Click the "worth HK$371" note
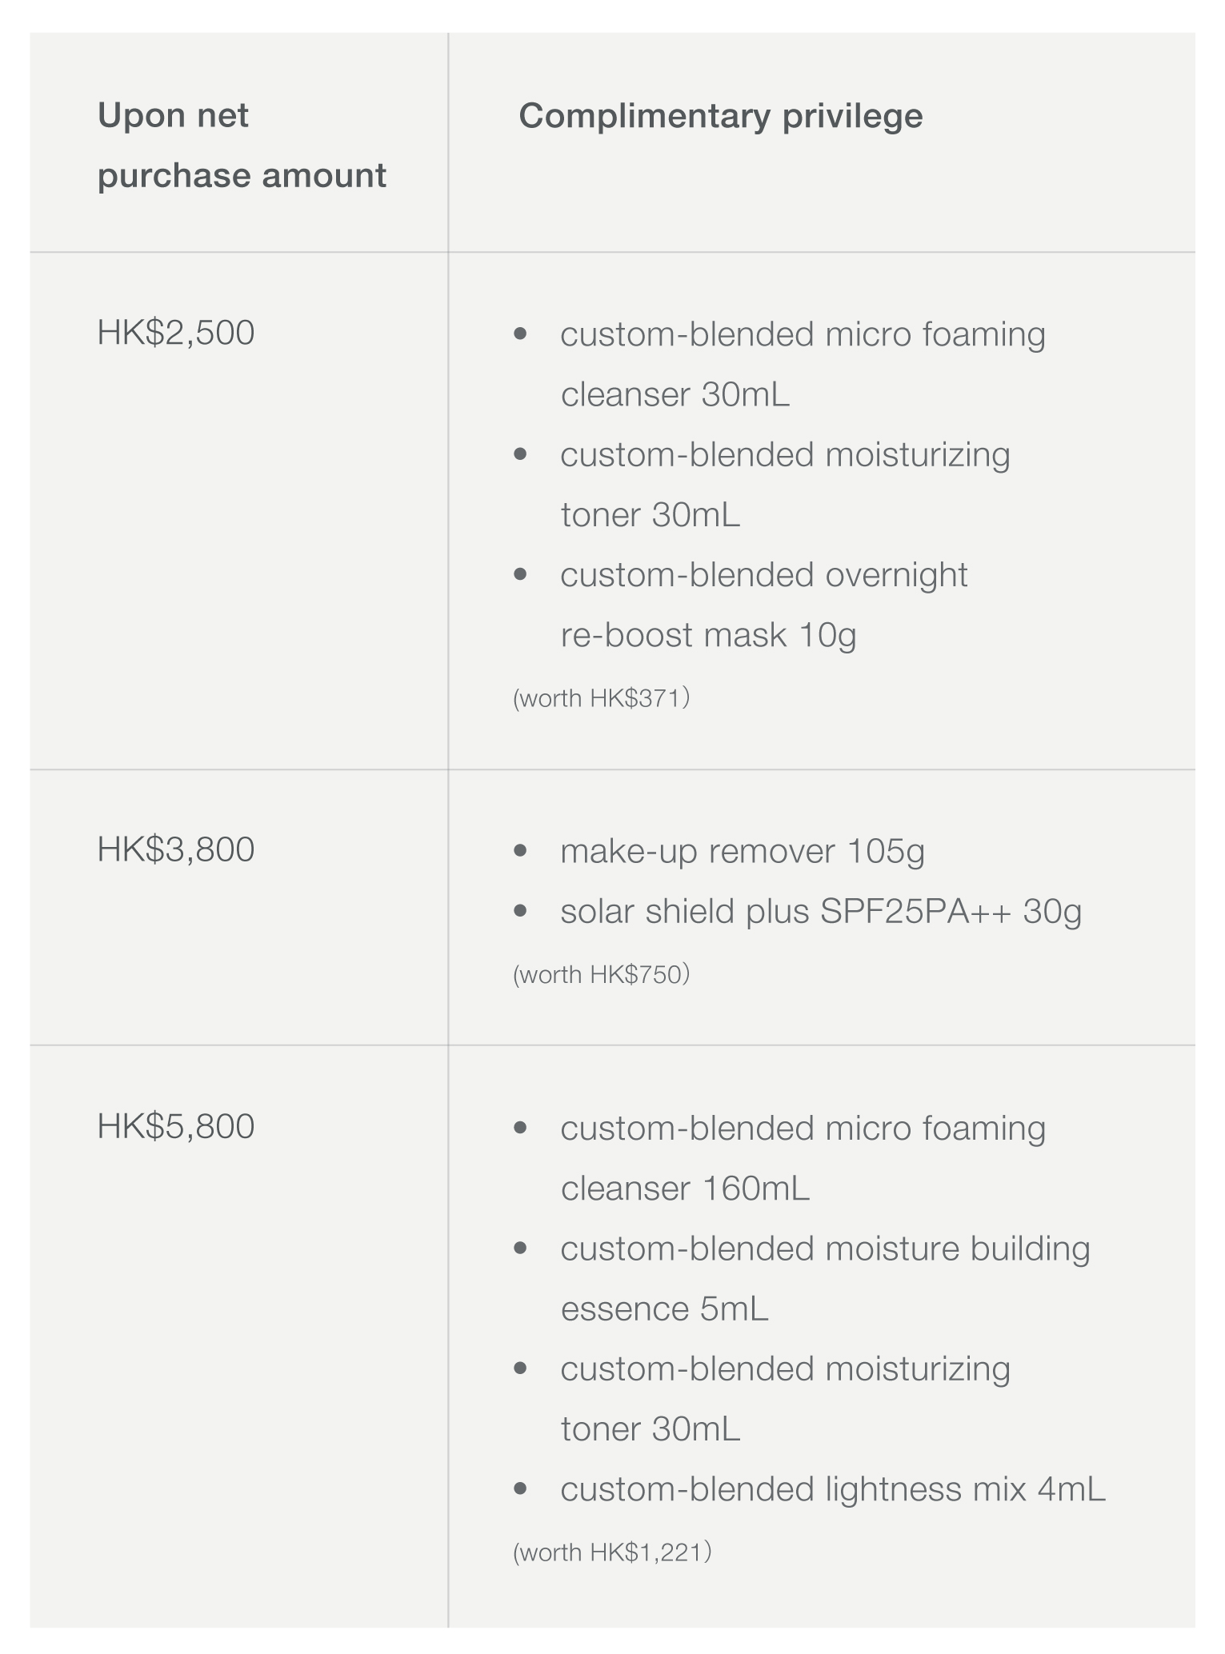1225x1654 pixels. tap(601, 698)
